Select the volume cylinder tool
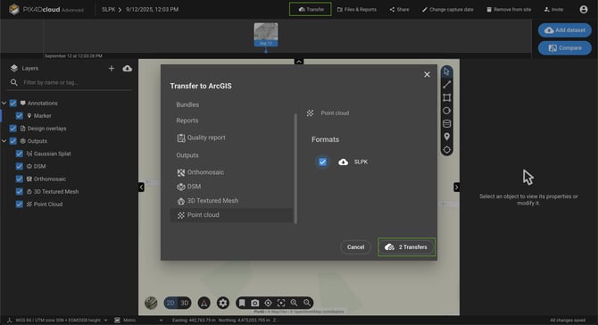The height and width of the screenshot is (325, 598). click(446, 123)
